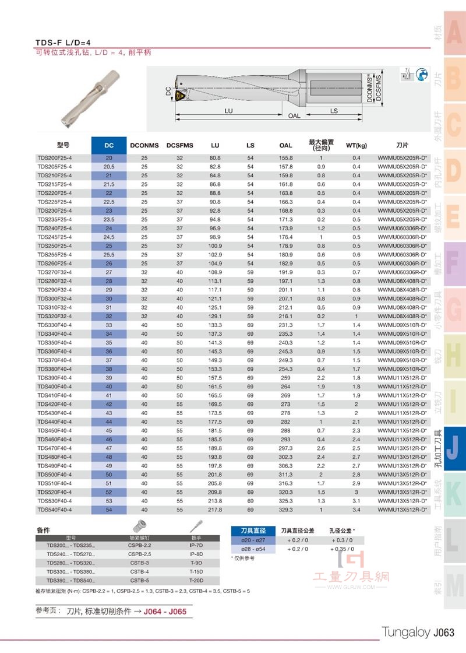Click the wrench icon in spare parts
This screenshot has width=466, height=653.
pos(196,526)
